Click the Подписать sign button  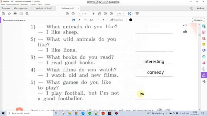click(x=117, y=20)
